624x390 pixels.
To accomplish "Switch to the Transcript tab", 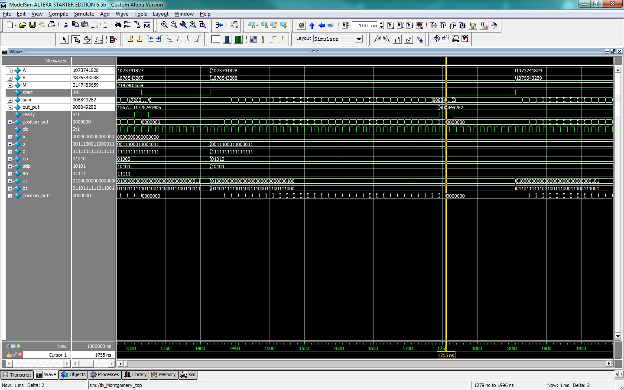I will click(17, 375).
